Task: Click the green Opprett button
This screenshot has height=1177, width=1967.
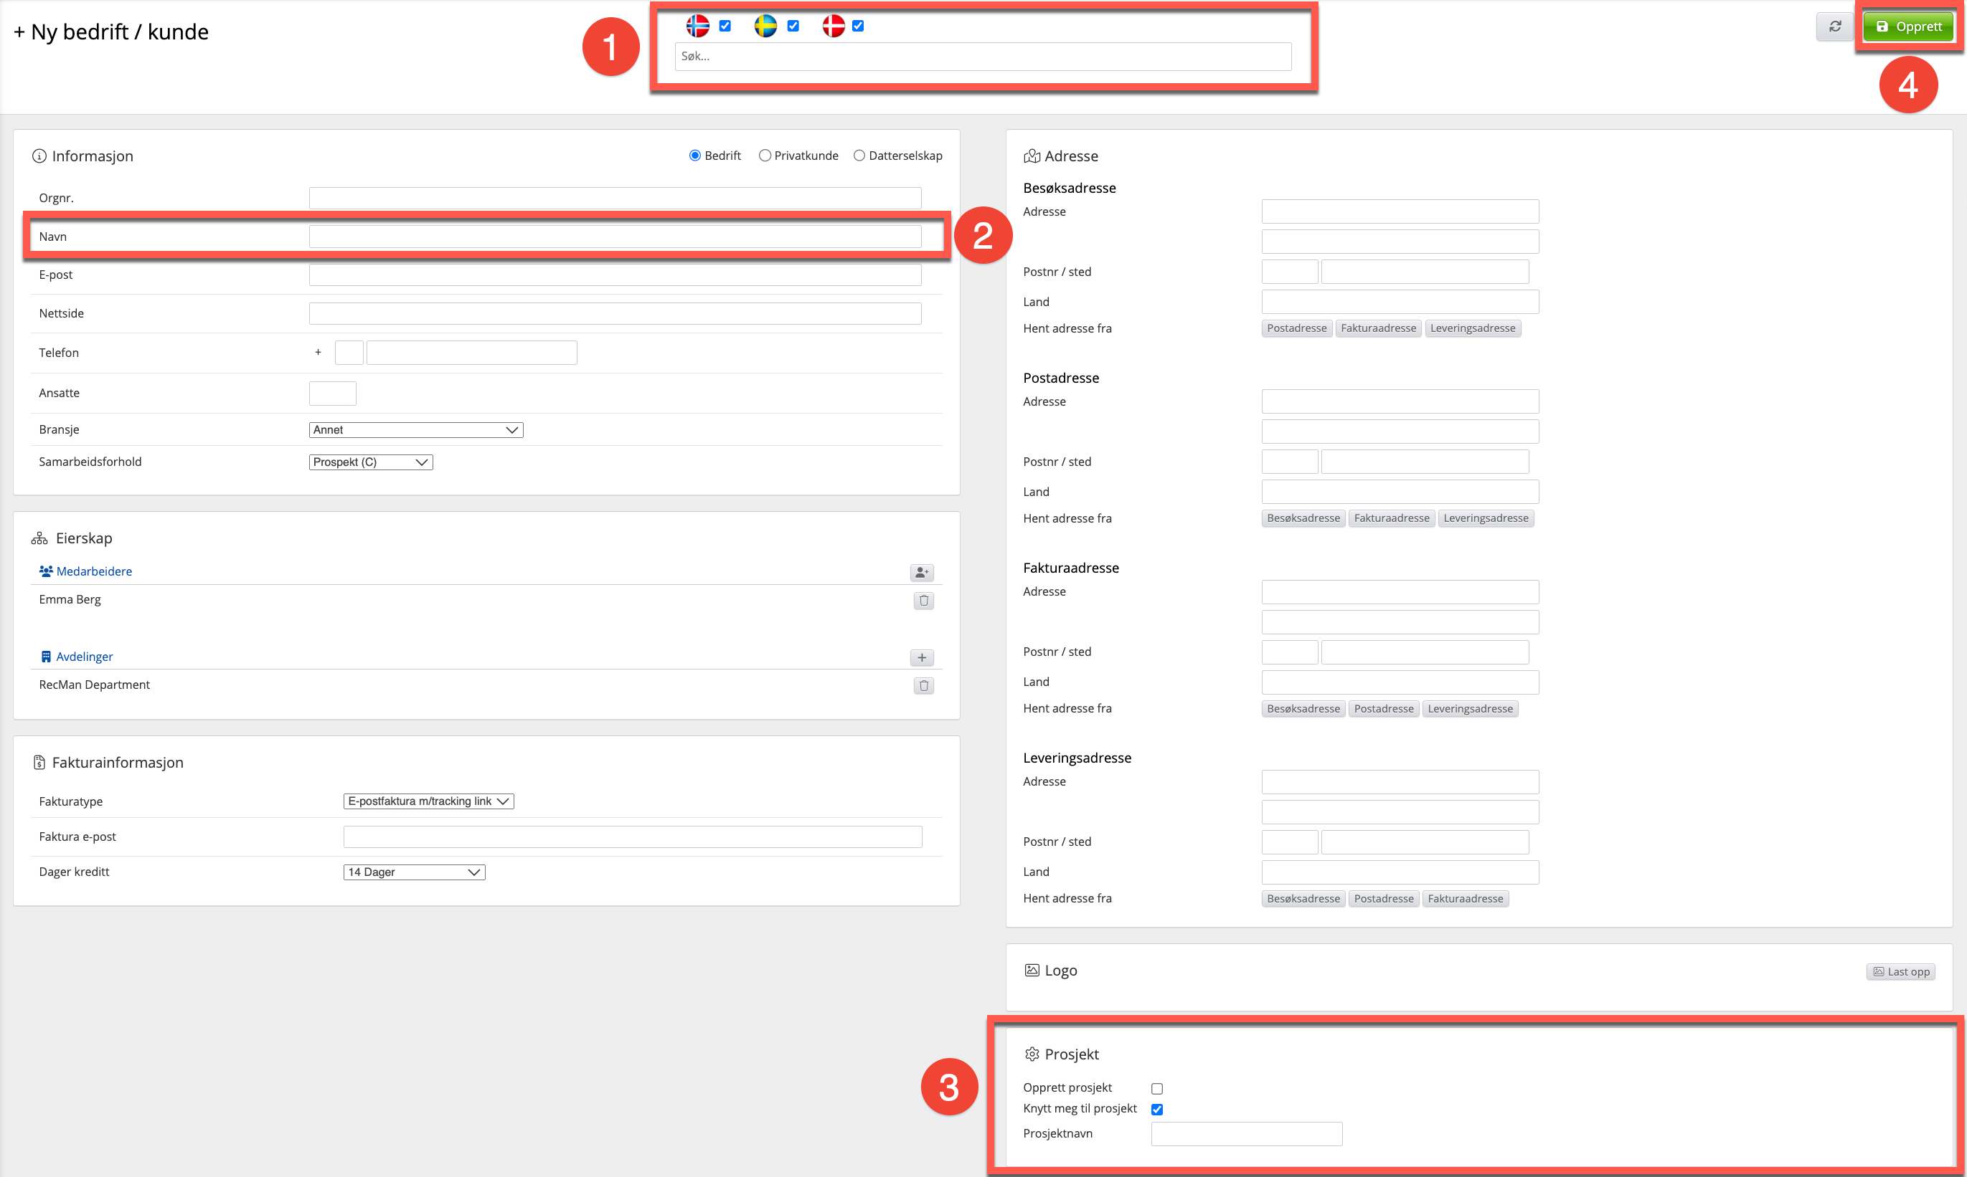Action: 1908,27
